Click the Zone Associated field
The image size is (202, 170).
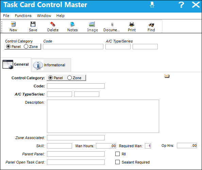point(76,138)
